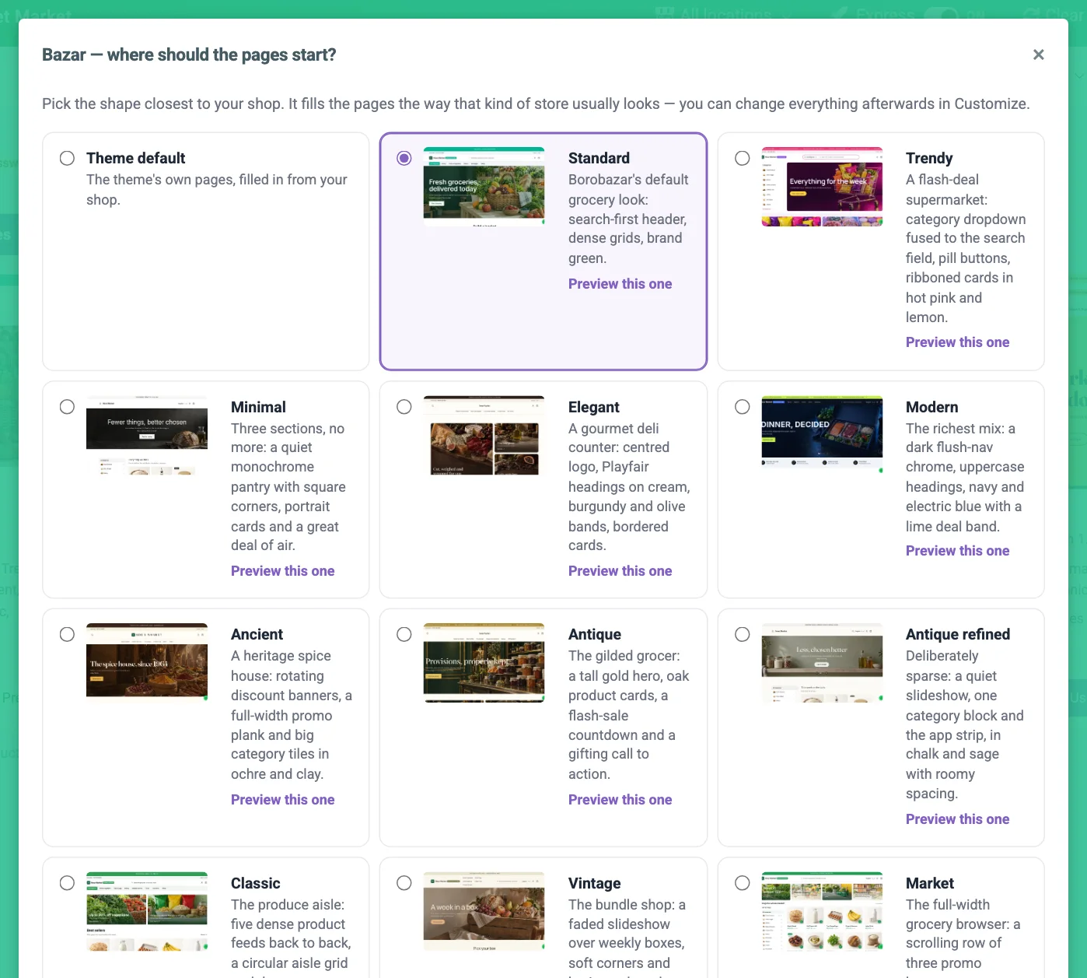
Task: Click the "Market" heading text
Action: pyautogui.click(x=929, y=883)
